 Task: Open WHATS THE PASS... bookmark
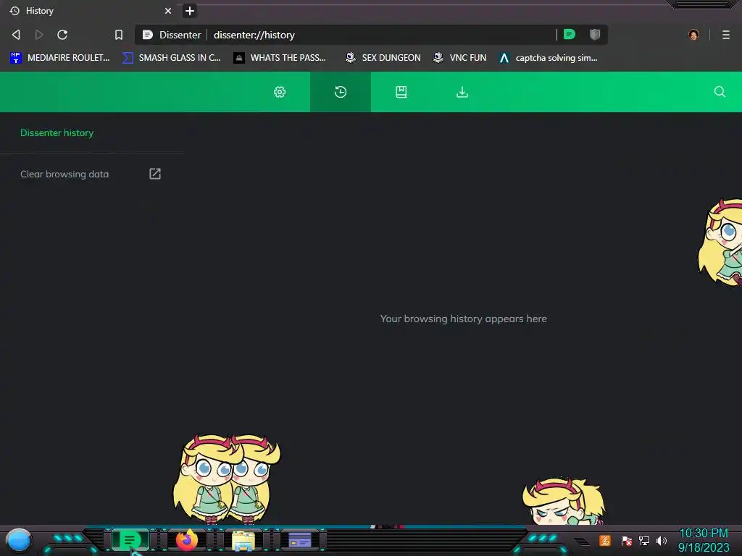[280, 58]
